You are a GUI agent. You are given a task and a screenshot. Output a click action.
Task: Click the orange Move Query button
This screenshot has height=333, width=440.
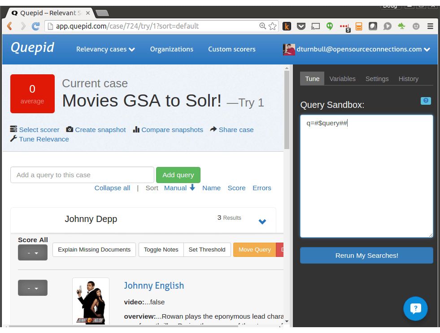[254, 250]
